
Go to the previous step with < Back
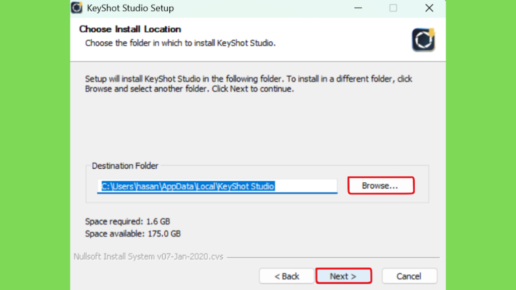(x=286, y=276)
